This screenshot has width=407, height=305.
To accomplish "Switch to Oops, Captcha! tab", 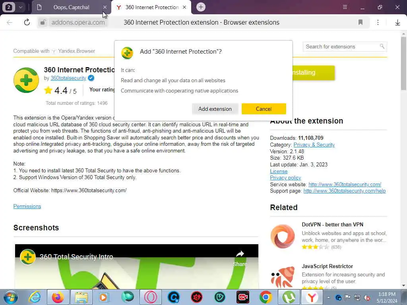I will (x=71, y=7).
